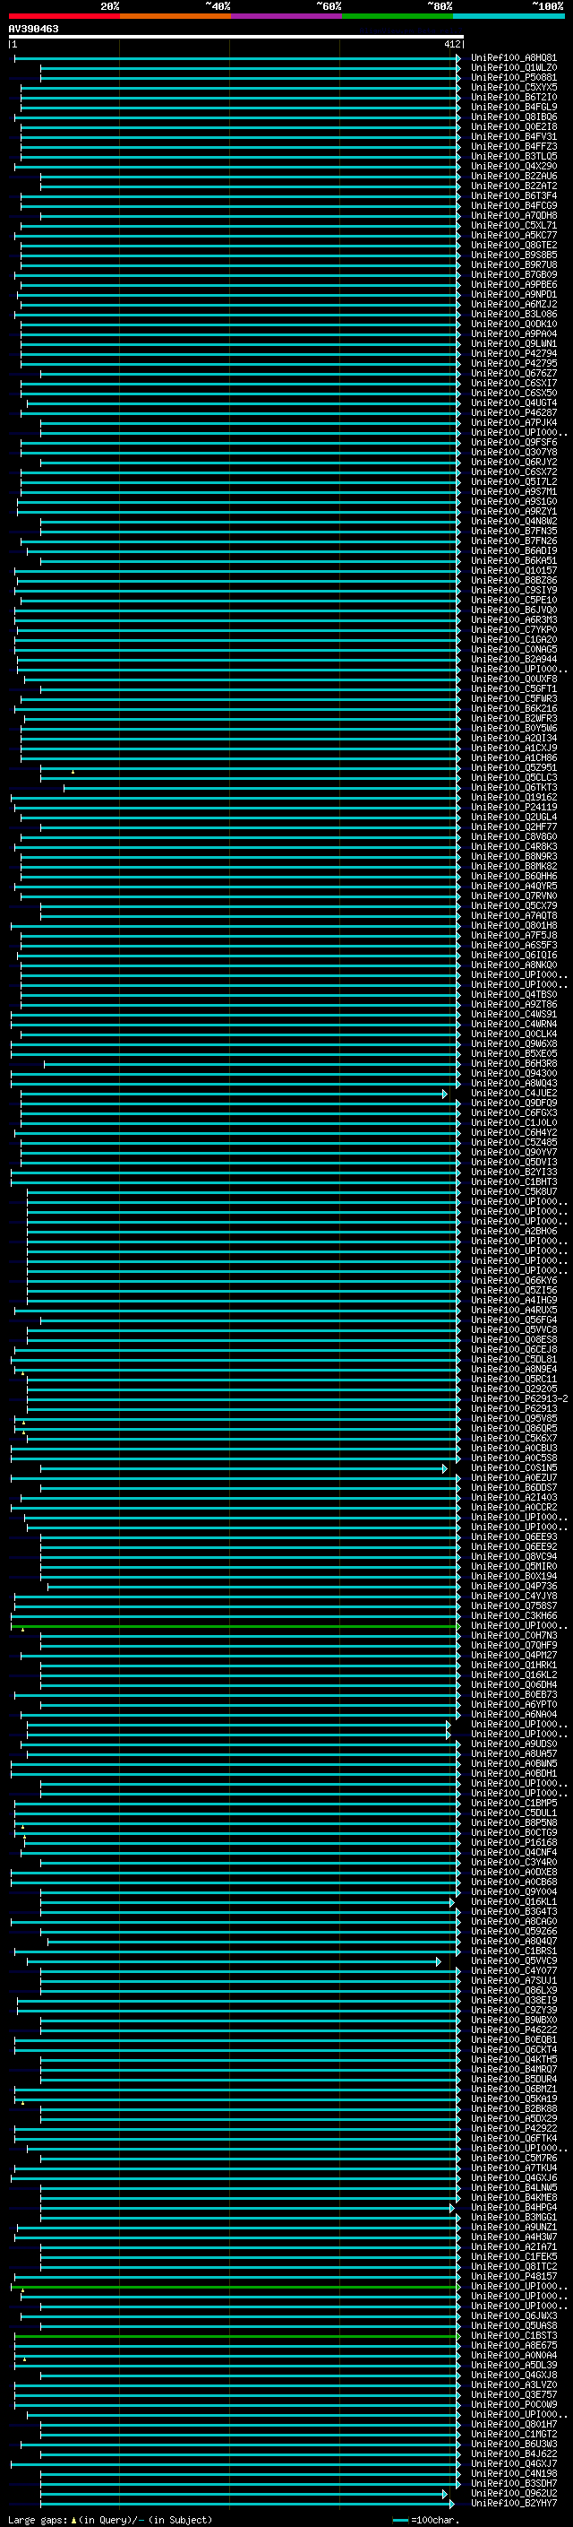Click UniRef100_Q801H8 label
This screenshot has height=2527, width=573.
pos(513,925)
